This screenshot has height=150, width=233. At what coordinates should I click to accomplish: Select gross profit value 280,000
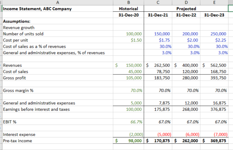[186, 78]
